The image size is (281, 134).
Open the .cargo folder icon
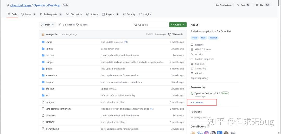click(x=43, y=42)
